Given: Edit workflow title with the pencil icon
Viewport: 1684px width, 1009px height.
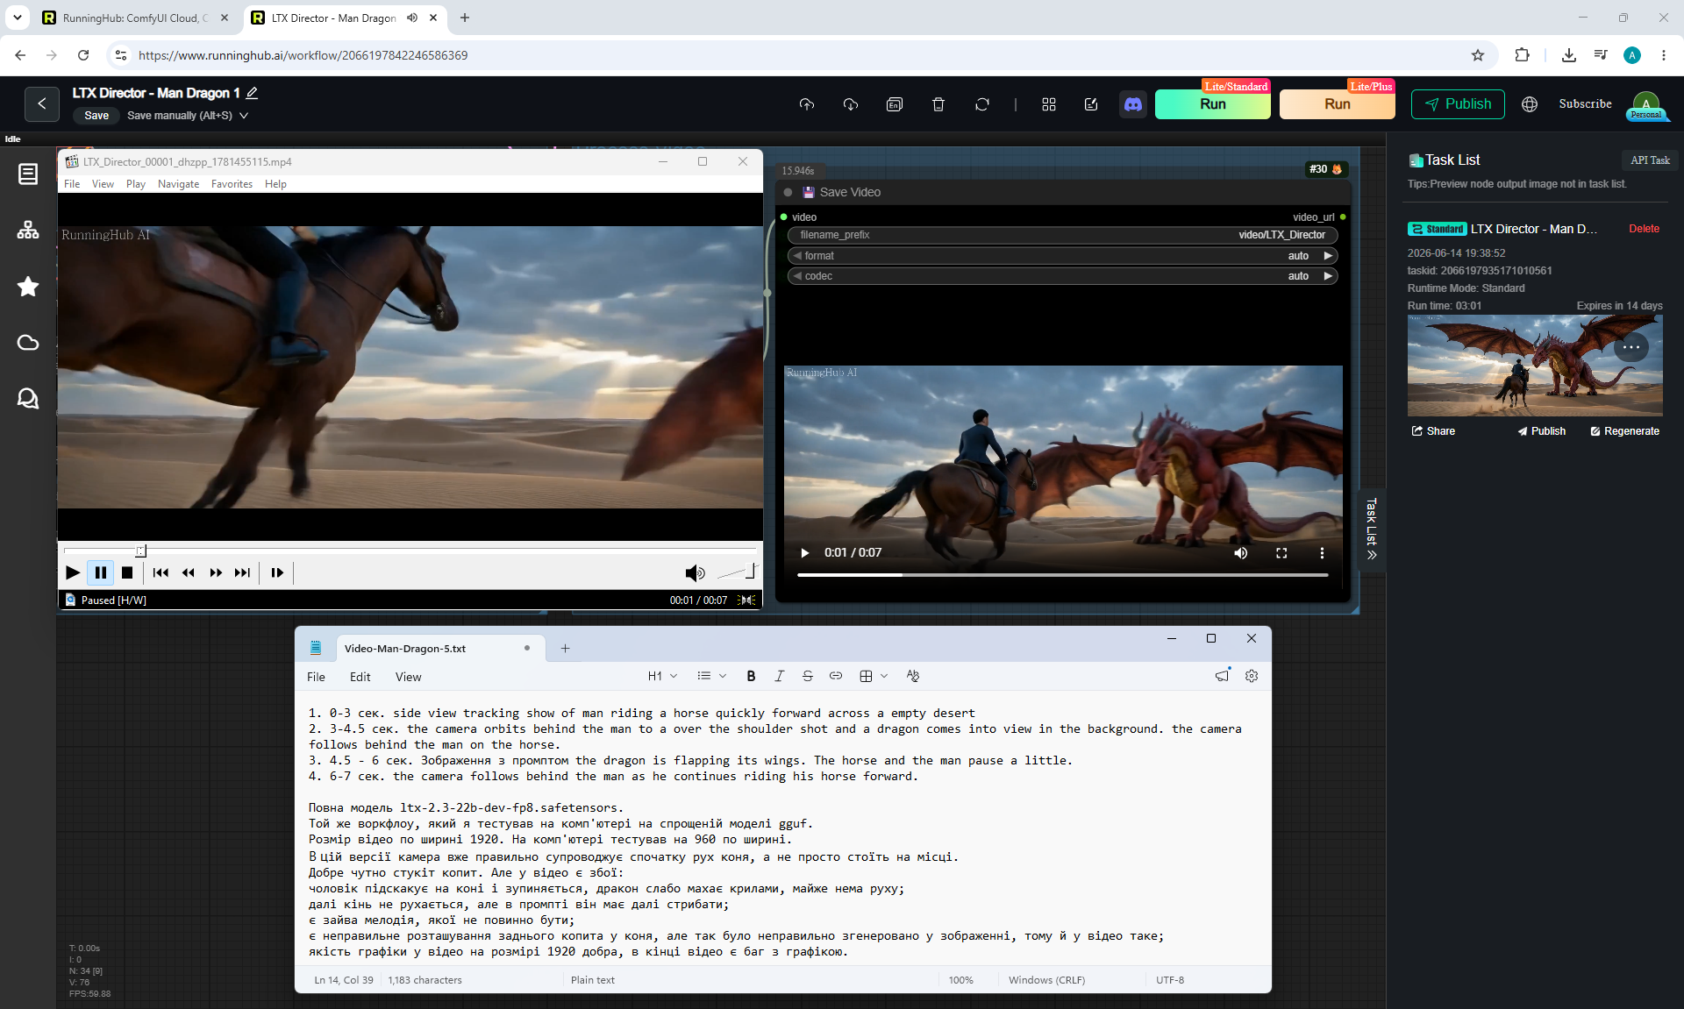Looking at the screenshot, I should [252, 93].
